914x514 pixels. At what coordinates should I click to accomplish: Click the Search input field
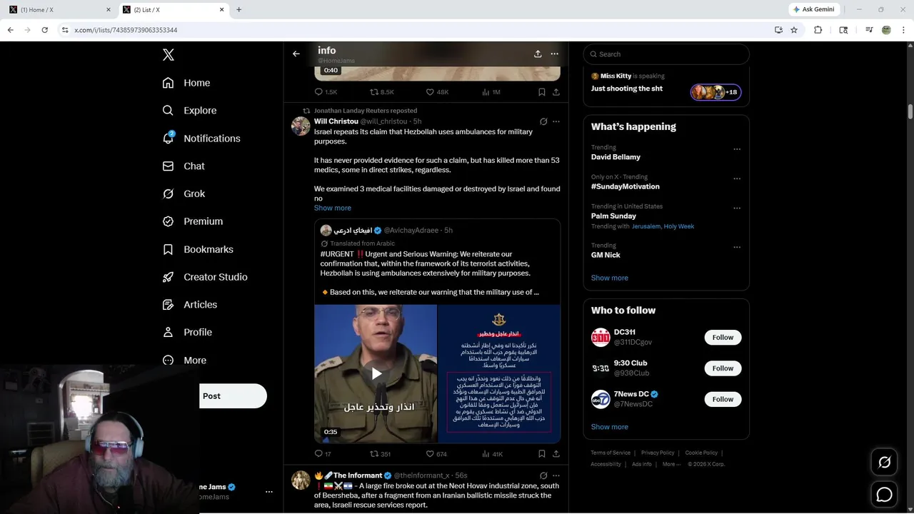(x=666, y=54)
